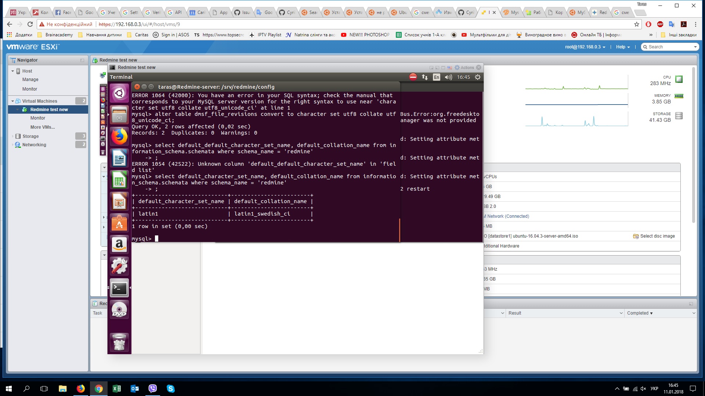Click the Select disc image button
The width and height of the screenshot is (705, 396).
657,236
